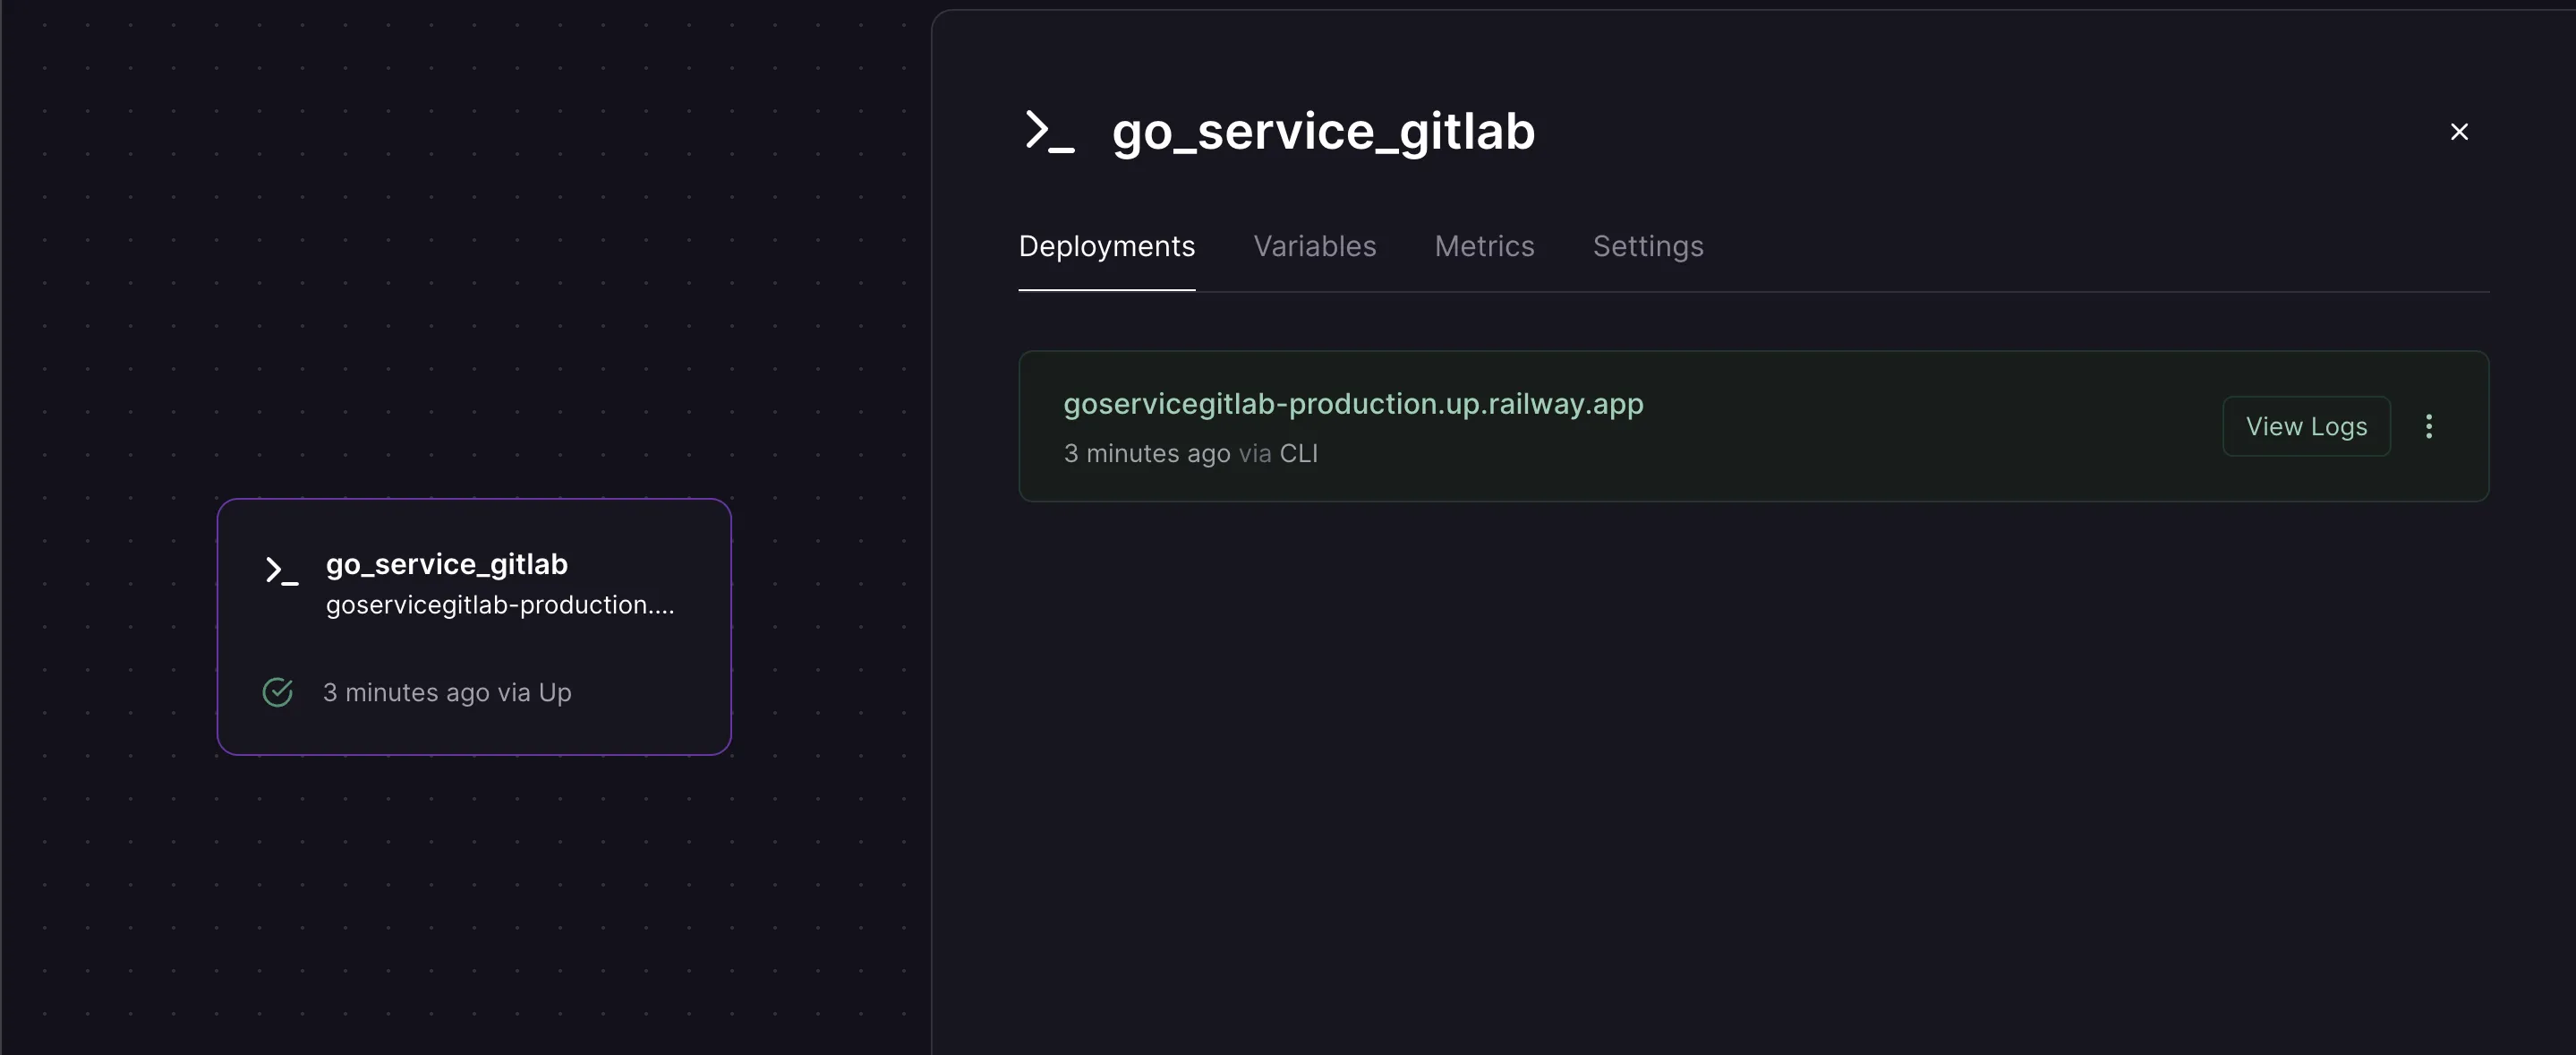Click truncated goservicegitlab-production URL on service card

click(499, 605)
